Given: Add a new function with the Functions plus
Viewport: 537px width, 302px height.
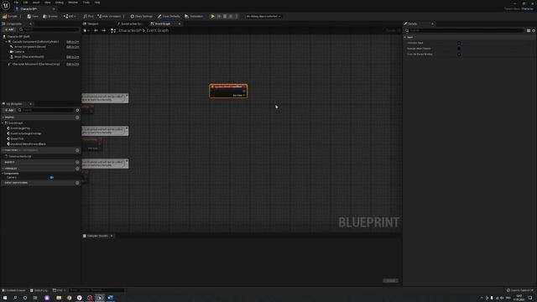Looking at the screenshot, I should tap(77, 150).
